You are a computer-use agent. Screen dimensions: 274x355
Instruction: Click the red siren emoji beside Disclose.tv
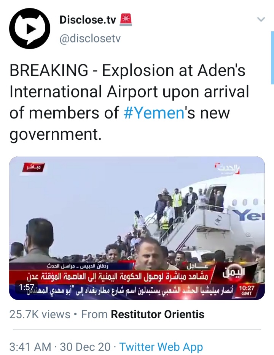tap(126, 20)
